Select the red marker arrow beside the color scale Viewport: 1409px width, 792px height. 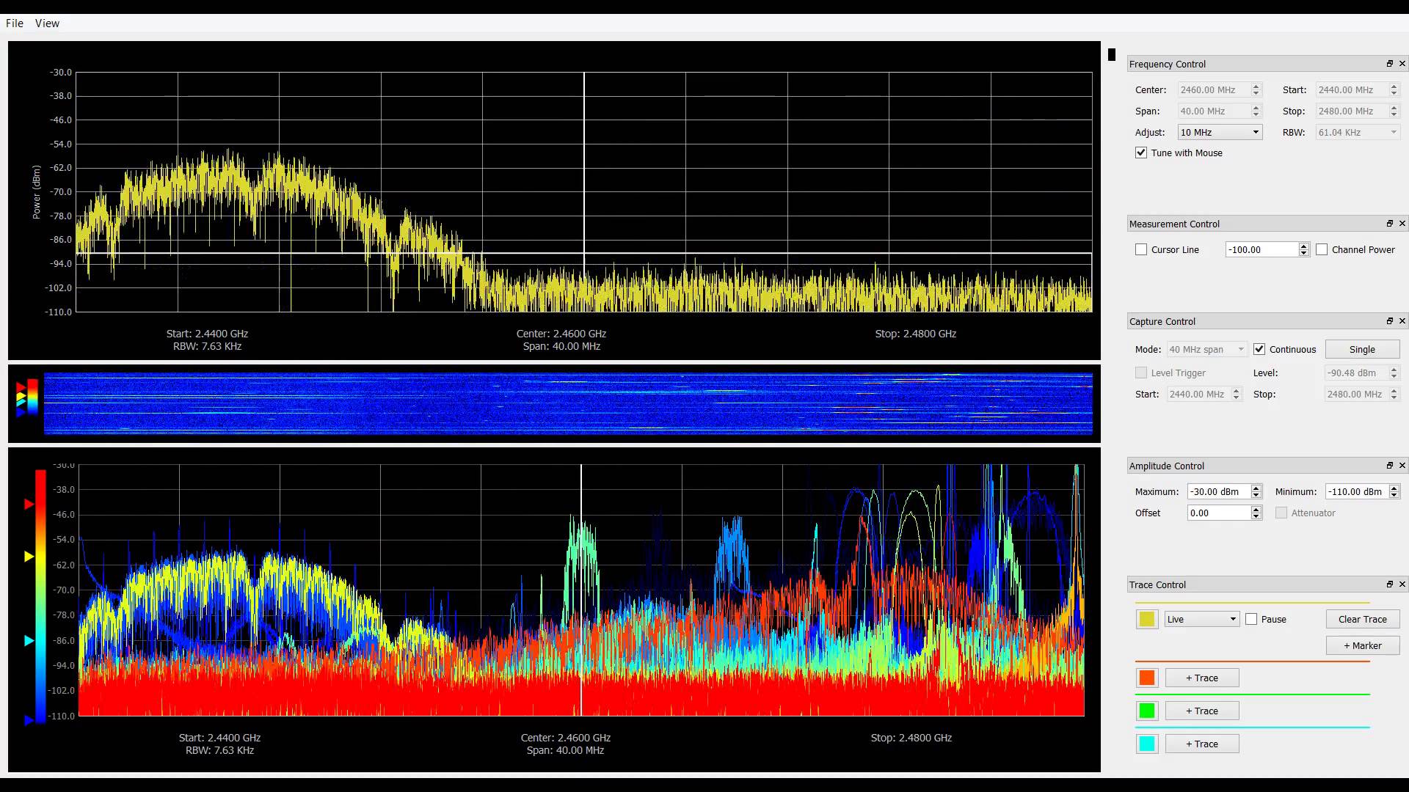coord(29,504)
